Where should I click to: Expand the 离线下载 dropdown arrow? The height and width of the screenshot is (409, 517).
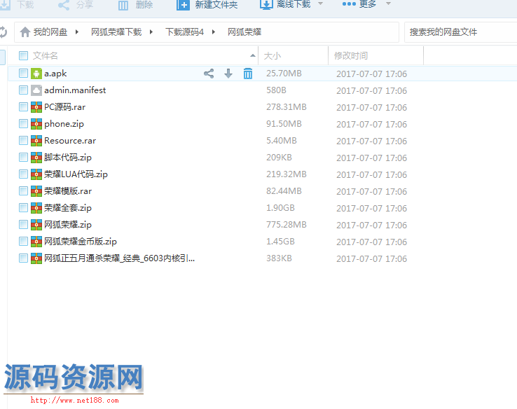coord(320,4)
